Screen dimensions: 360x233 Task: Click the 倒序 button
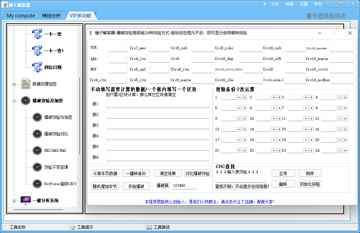tap(310, 173)
